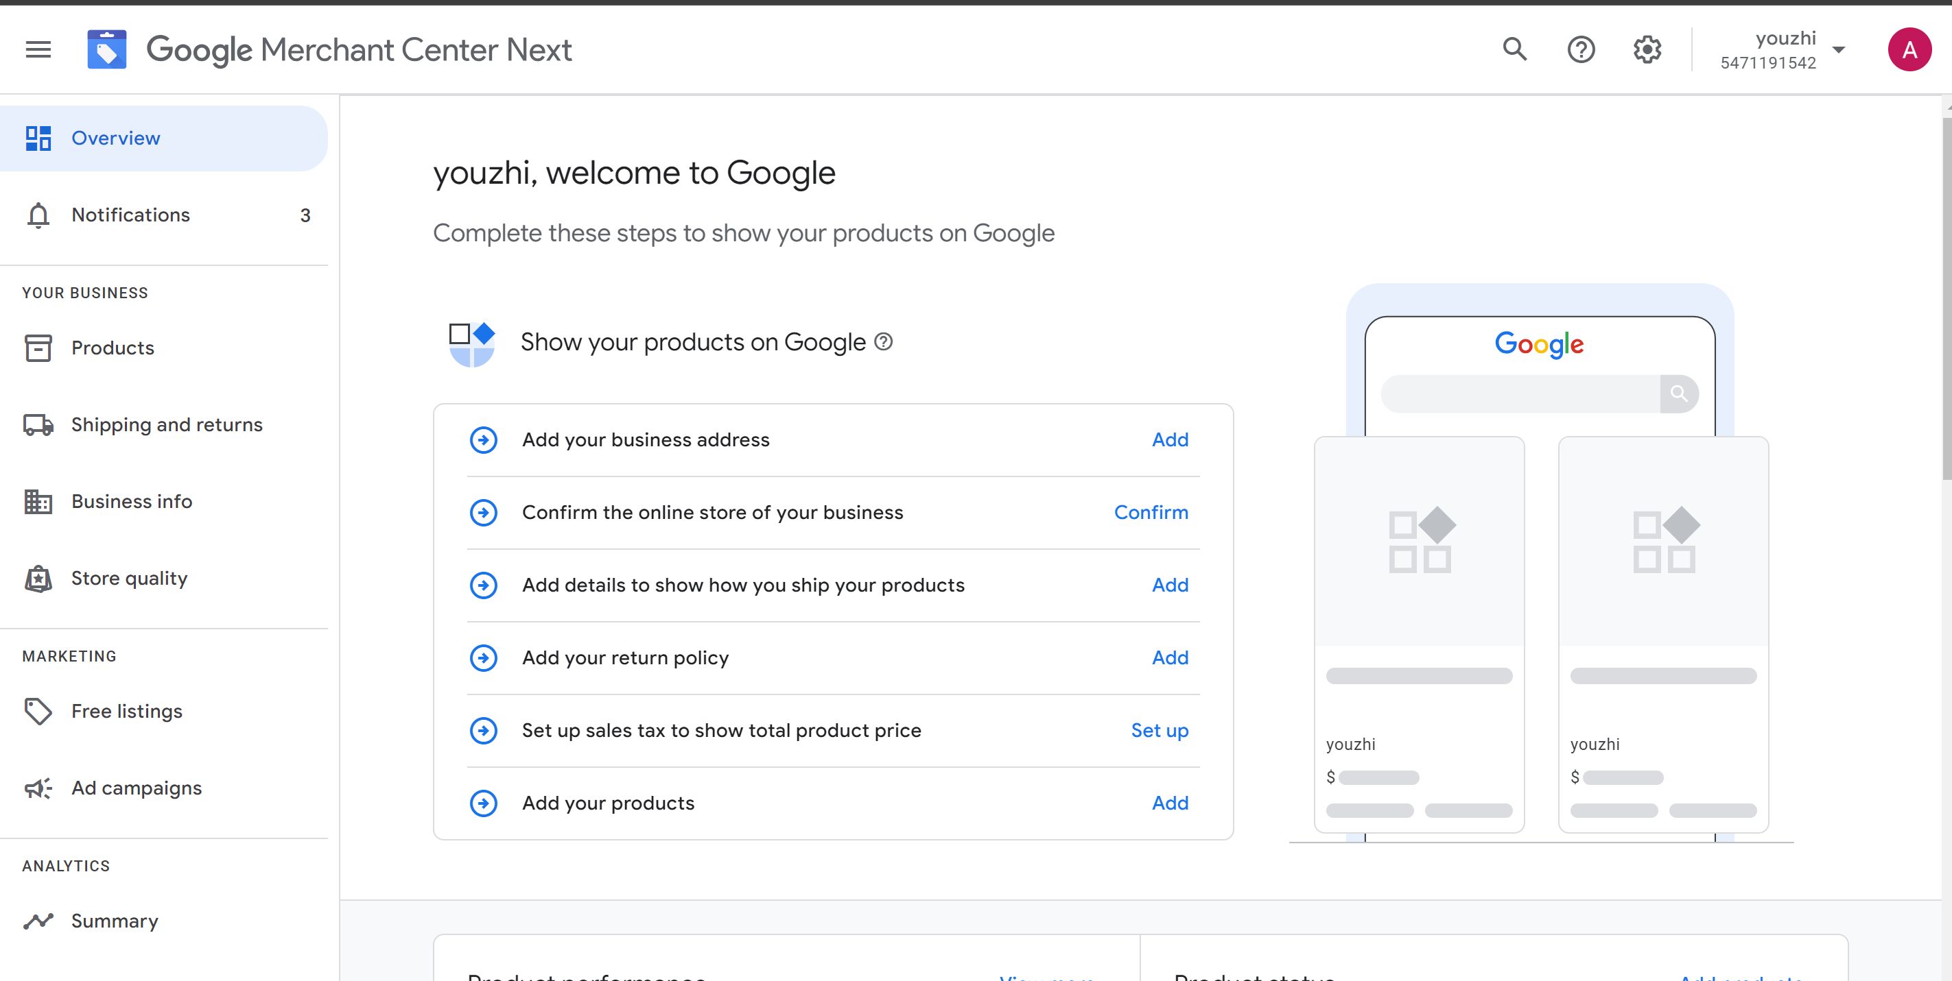This screenshot has height=981, width=1952.
Task: Click 'Add details to show how you ship' text
Action: 742,585
